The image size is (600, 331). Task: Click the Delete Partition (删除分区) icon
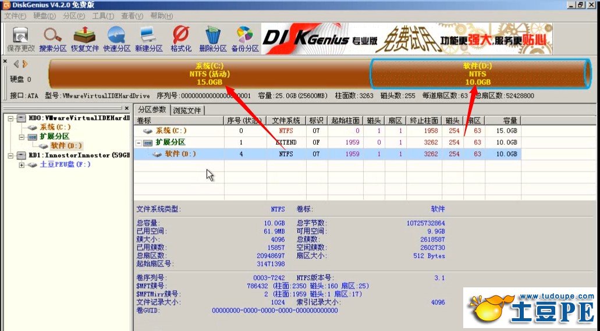[x=213, y=39]
